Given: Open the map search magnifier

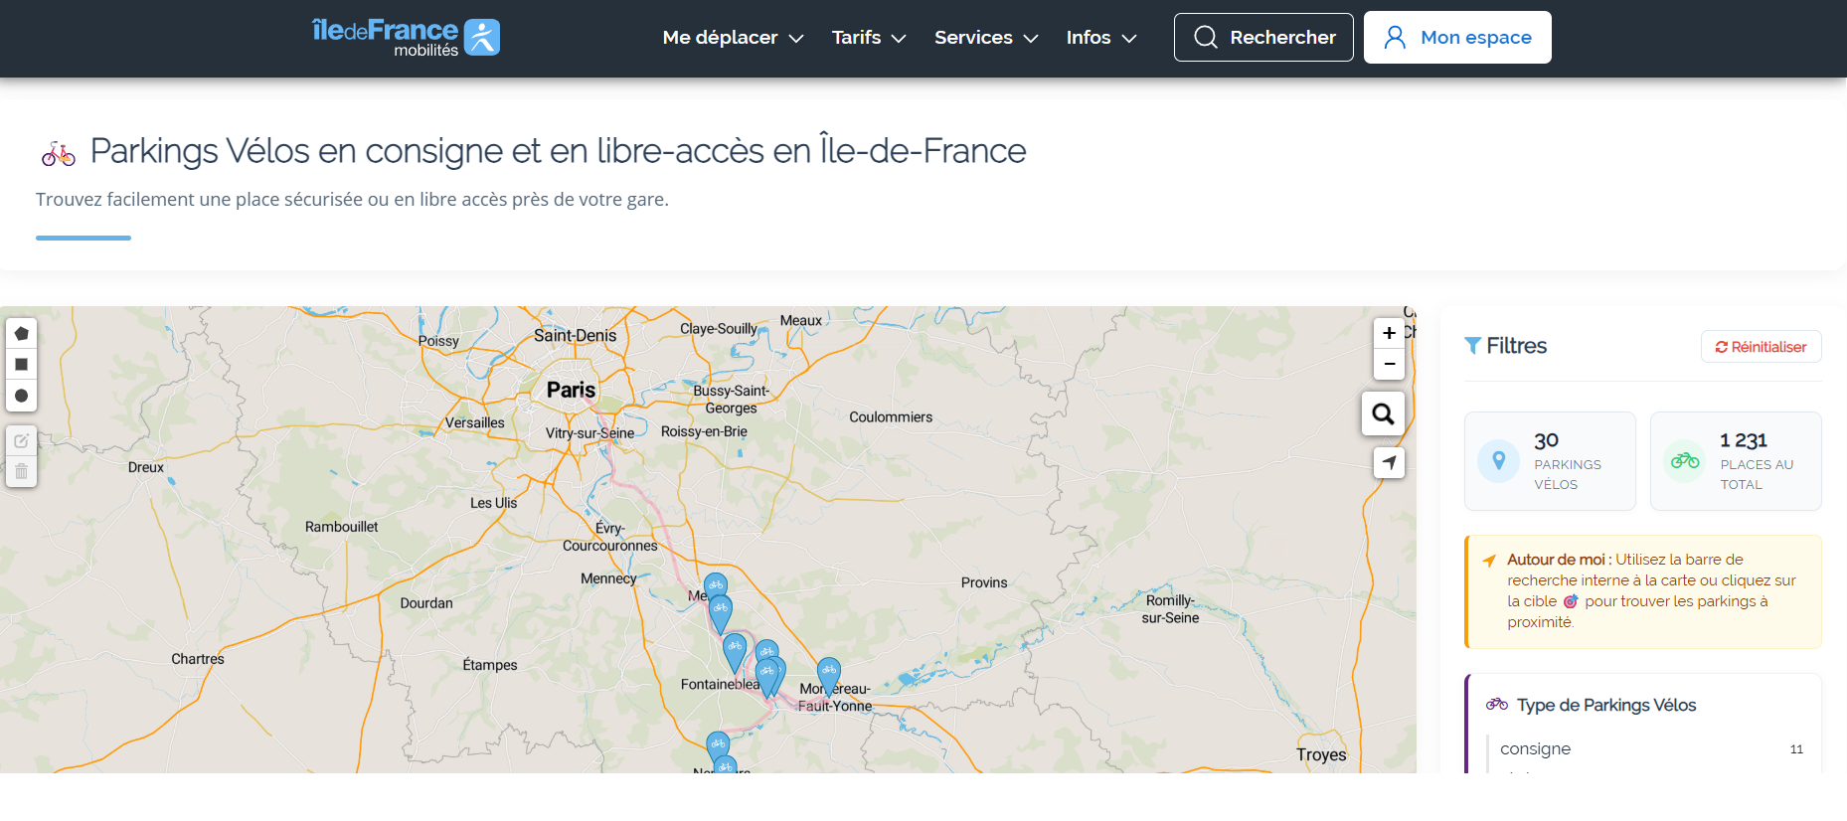Looking at the screenshot, I should point(1383,413).
